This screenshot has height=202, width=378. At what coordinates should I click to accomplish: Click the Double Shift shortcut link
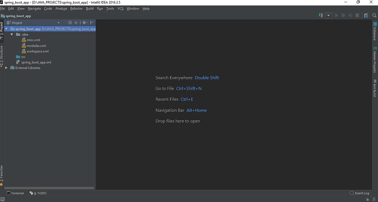click(207, 78)
